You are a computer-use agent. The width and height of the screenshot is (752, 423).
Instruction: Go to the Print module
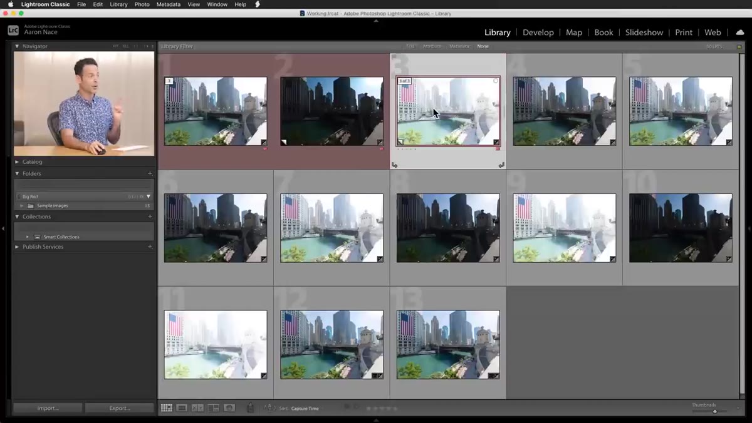tap(684, 33)
